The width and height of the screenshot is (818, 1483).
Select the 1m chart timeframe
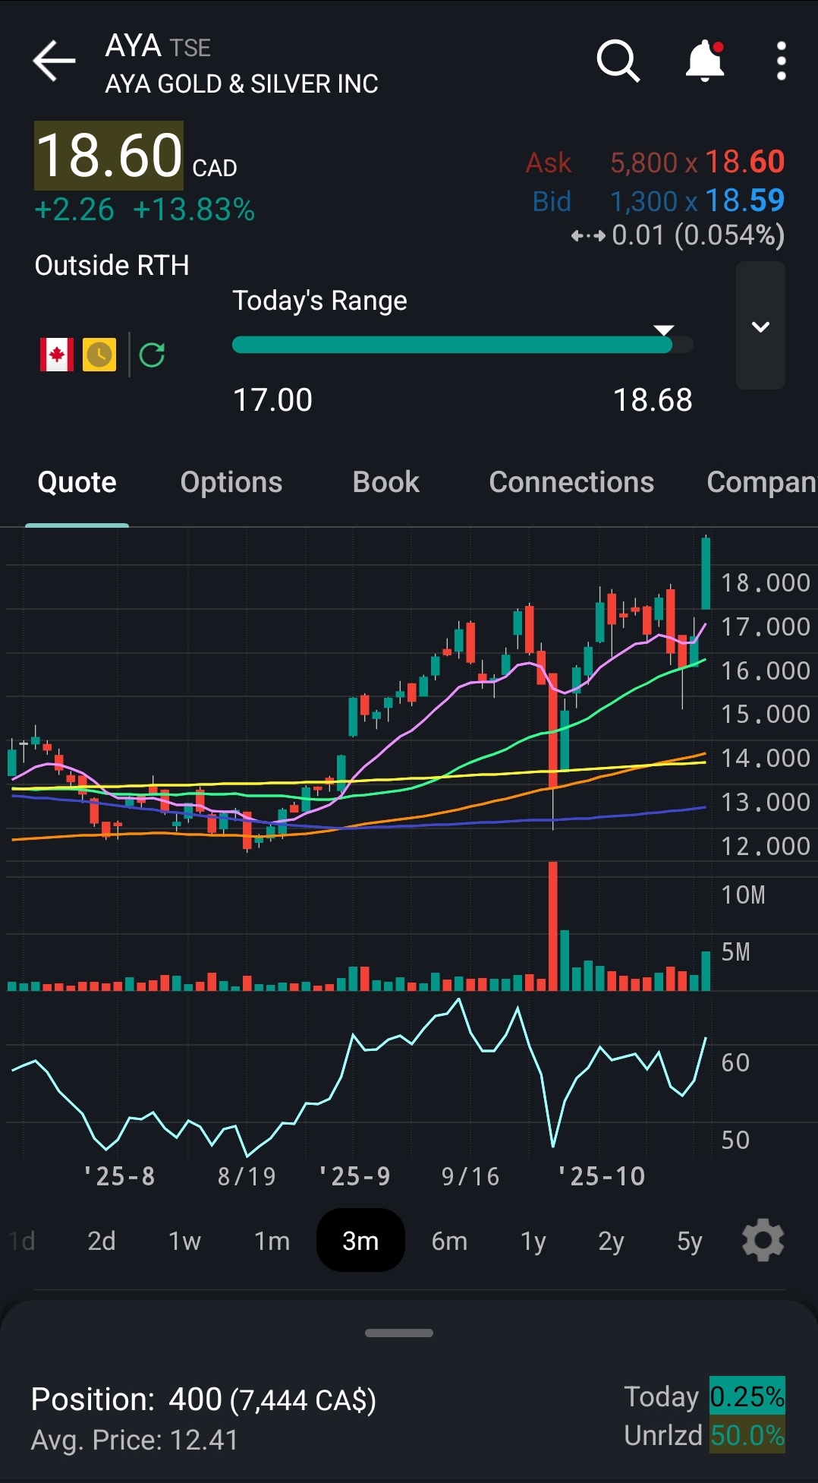point(272,1241)
